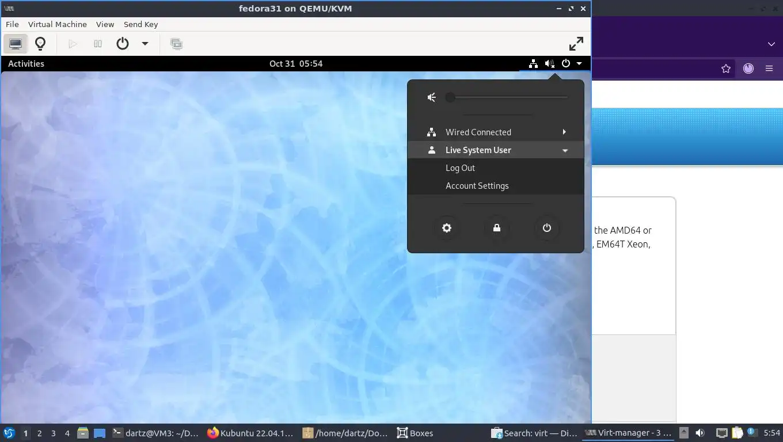Bookmark the page with star icon in Firefox
This screenshot has width=783, height=442.
point(726,68)
